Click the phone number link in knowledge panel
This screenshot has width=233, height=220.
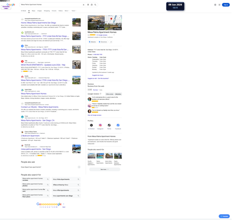[x=98, y=55]
